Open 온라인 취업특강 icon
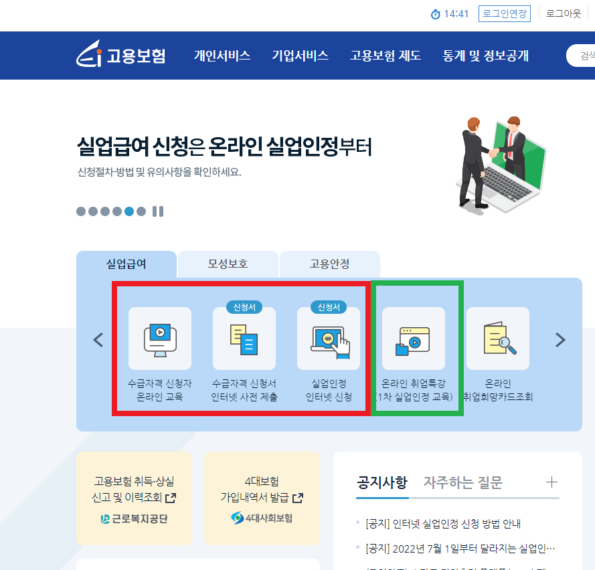 413,339
